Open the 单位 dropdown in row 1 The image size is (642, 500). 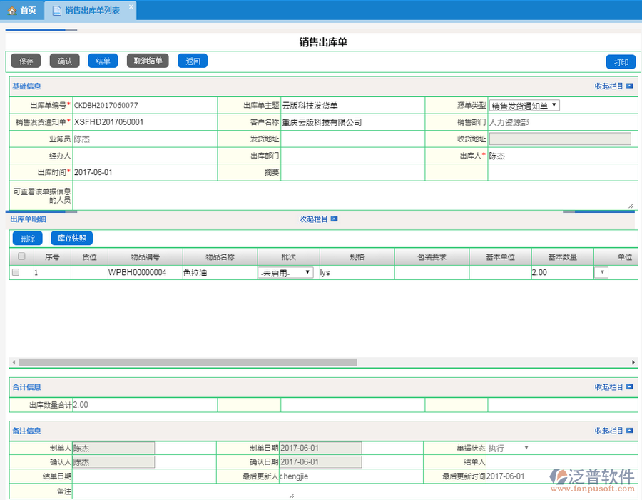pos(601,272)
